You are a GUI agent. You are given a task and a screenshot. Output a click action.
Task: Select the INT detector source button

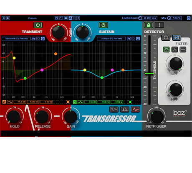point(177,37)
